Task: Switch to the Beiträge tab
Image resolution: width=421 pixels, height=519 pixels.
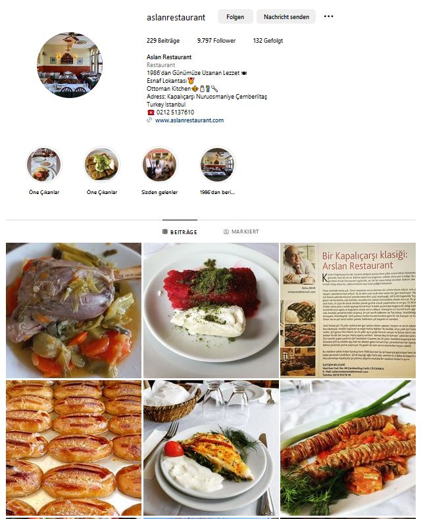Action: coord(180,232)
